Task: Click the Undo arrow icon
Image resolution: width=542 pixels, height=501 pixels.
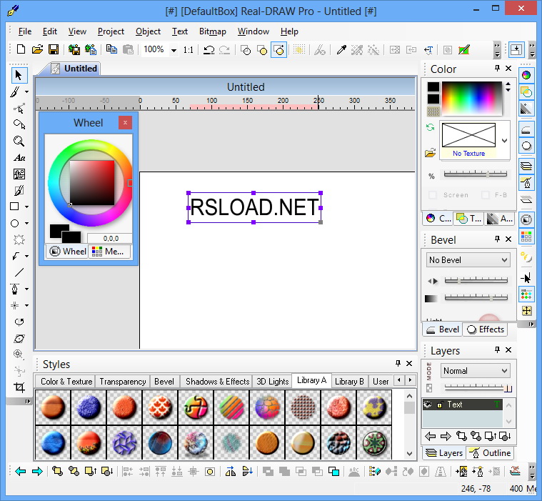Action: (x=209, y=50)
